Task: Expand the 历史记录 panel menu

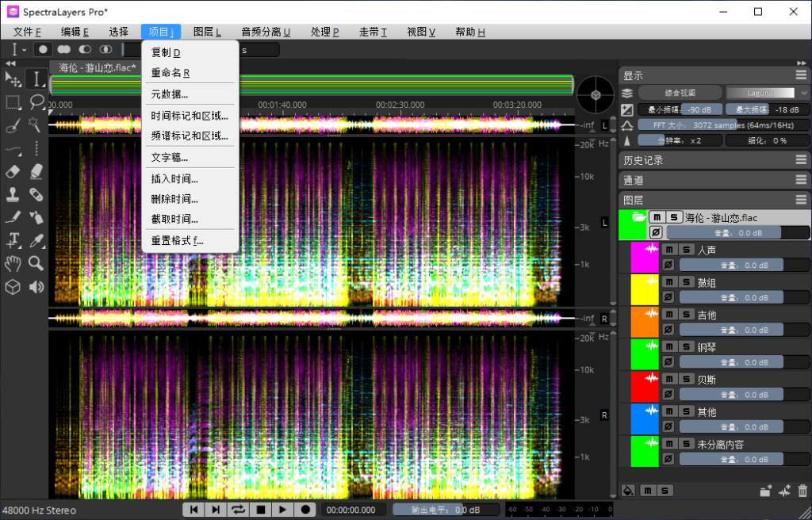Action: coord(802,160)
